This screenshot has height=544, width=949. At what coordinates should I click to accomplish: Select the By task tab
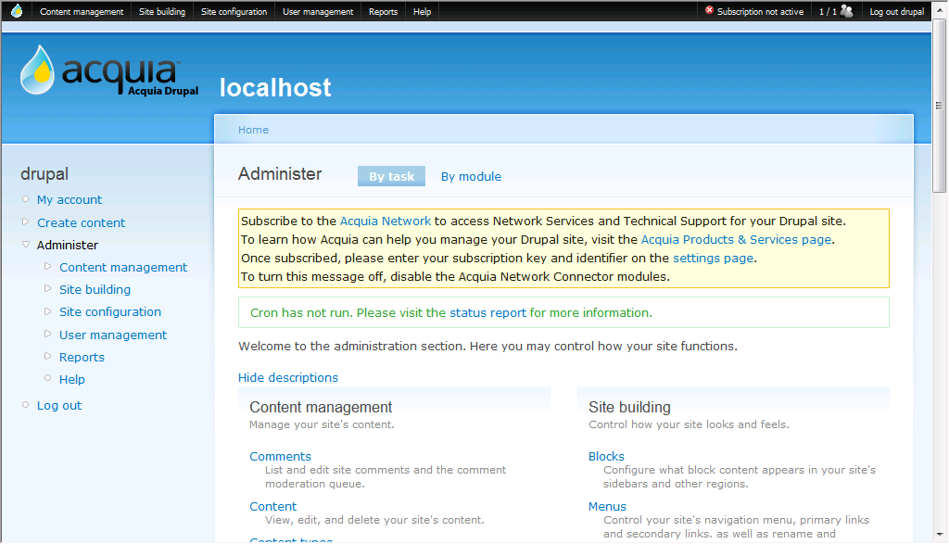[x=392, y=176]
